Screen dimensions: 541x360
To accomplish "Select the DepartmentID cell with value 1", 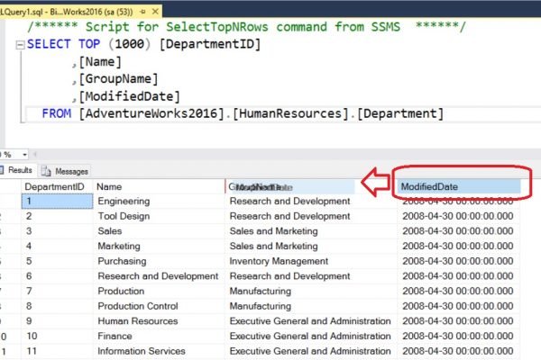I will (x=58, y=202).
